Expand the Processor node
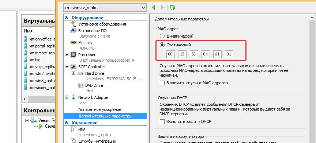 point(67,55)
